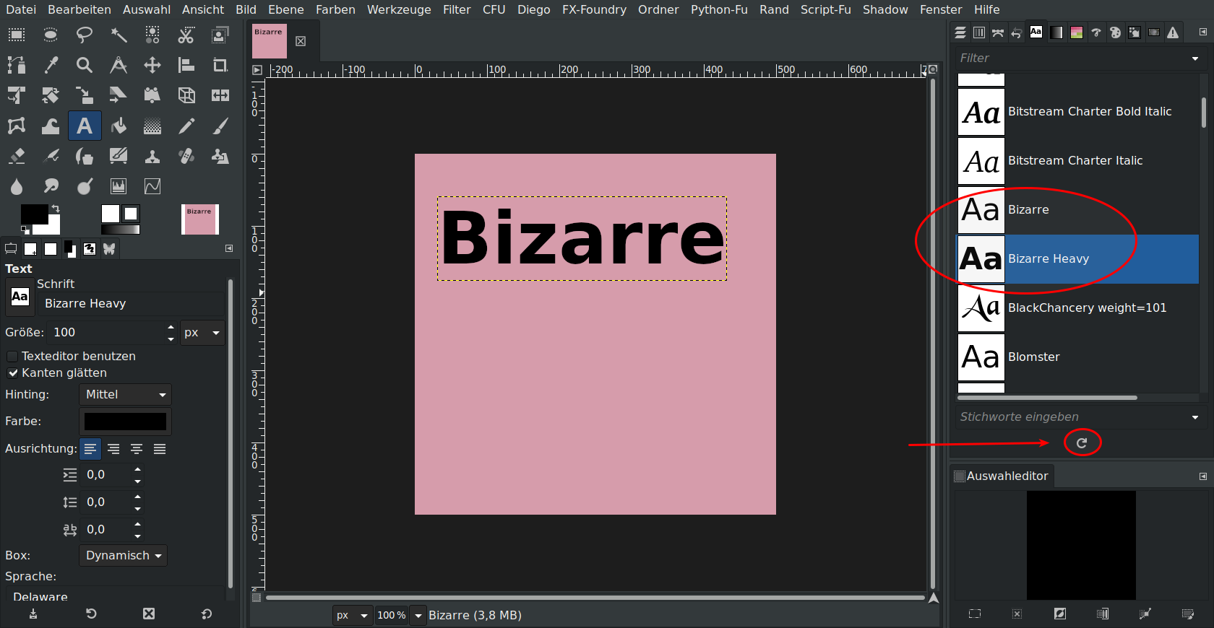Screen dimensions: 1214x628
Task: Select the Blomster font in list
Action: (1033, 357)
